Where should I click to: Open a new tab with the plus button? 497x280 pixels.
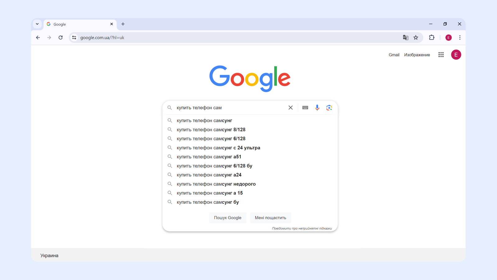[123, 24]
